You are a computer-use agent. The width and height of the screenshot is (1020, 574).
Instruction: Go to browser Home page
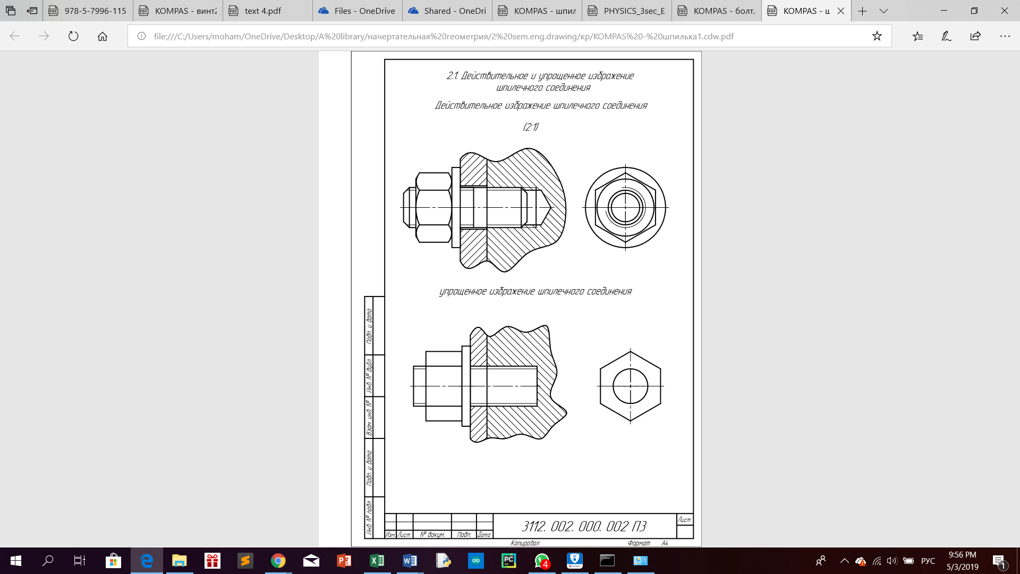tap(103, 36)
